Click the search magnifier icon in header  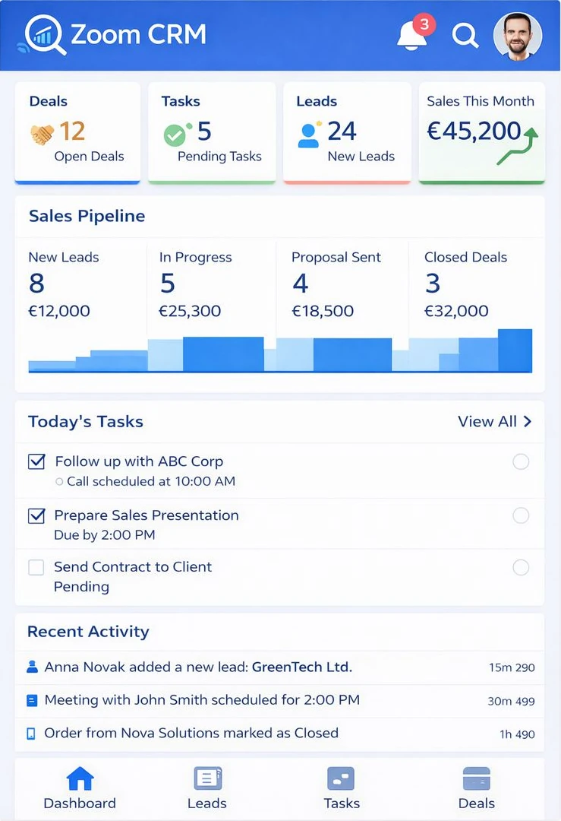click(464, 35)
